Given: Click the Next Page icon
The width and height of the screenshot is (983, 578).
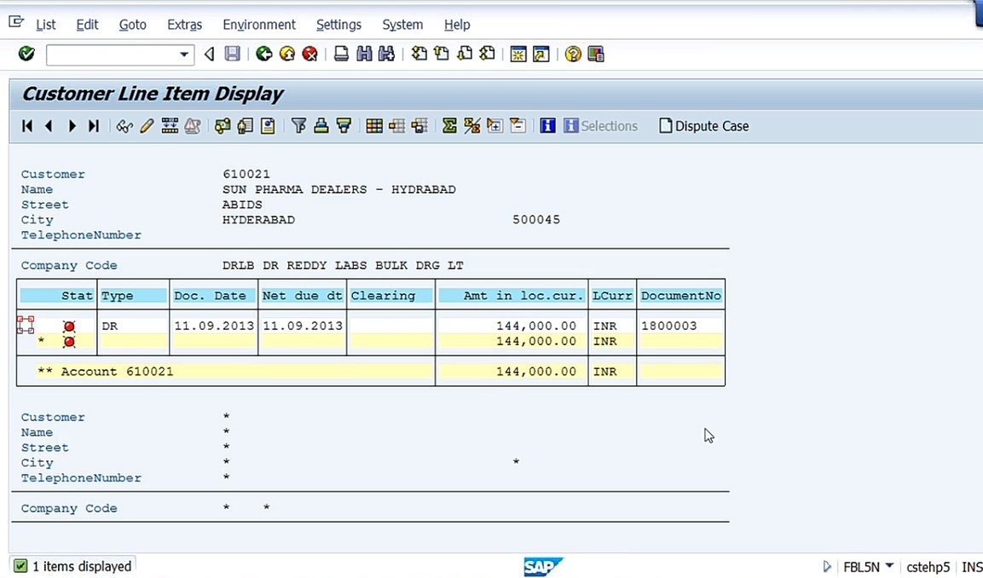Looking at the screenshot, I should point(465,54).
